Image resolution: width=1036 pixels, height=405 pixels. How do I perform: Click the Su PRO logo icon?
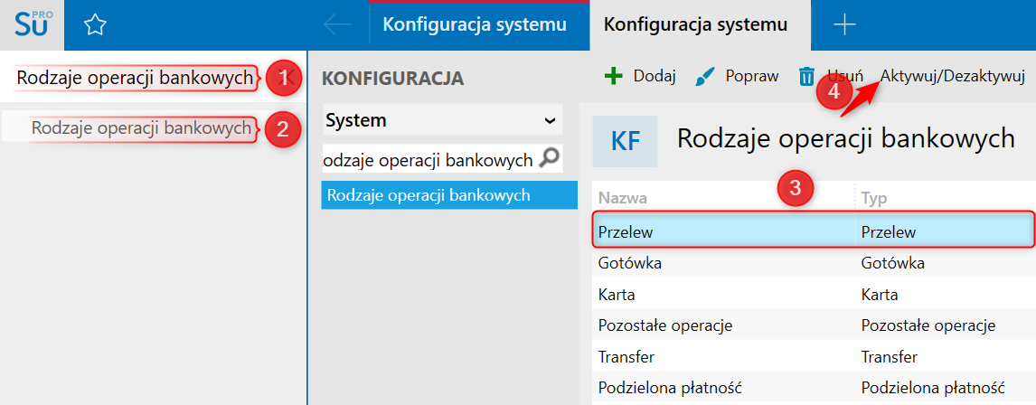tap(32, 25)
